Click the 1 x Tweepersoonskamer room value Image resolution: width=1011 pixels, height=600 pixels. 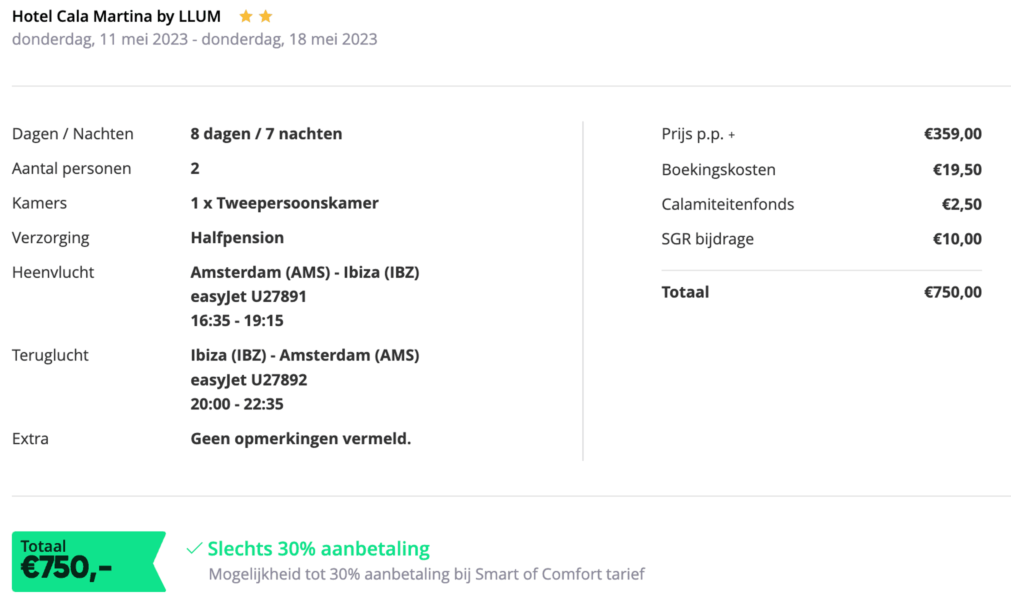click(x=284, y=203)
